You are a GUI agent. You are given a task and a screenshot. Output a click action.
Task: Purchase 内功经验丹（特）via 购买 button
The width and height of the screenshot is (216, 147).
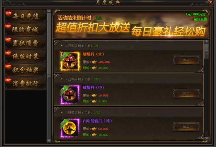click(186, 127)
